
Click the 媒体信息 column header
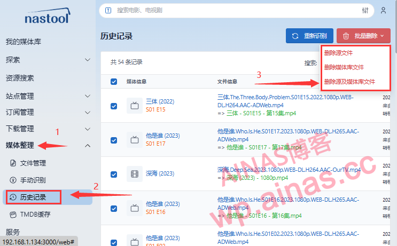pos(136,82)
